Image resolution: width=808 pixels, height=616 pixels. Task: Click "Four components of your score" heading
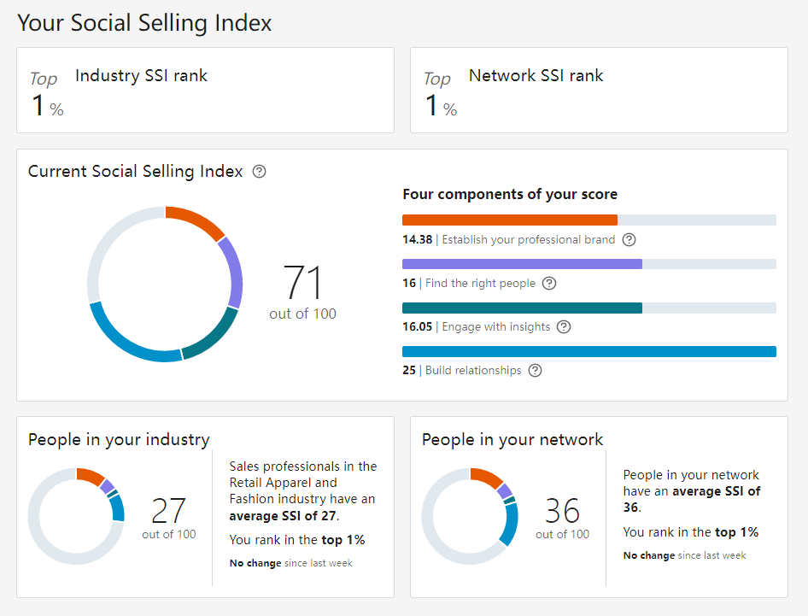[x=510, y=195]
